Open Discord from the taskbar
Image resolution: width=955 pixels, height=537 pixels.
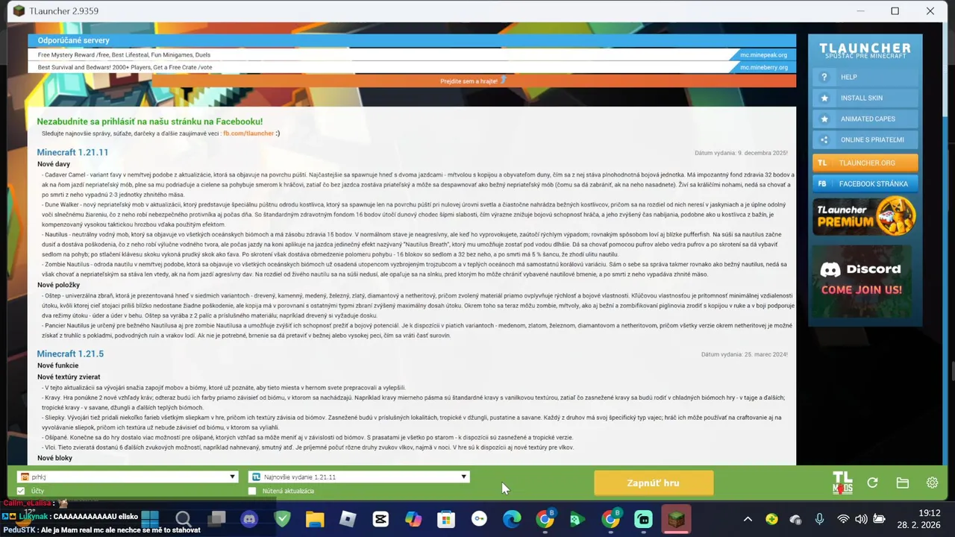[249, 519]
